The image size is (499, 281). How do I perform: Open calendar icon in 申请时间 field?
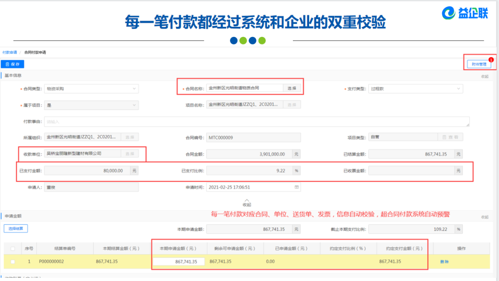click(297, 187)
